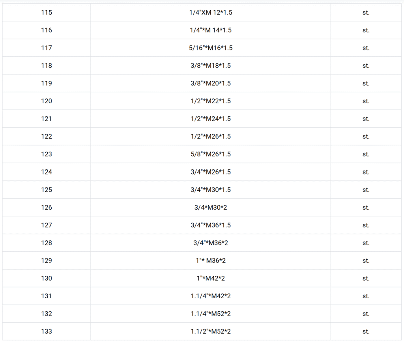Select the 1.1/2"*M52*2 size cell
The height and width of the screenshot is (342, 404).
210,332
